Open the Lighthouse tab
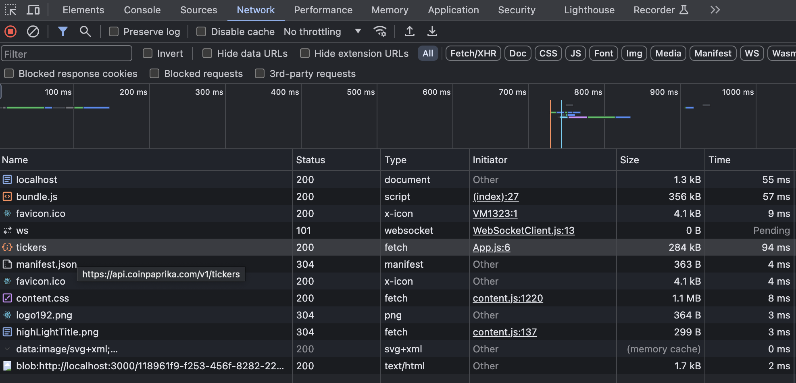796x383 pixels. tap(590, 10)
